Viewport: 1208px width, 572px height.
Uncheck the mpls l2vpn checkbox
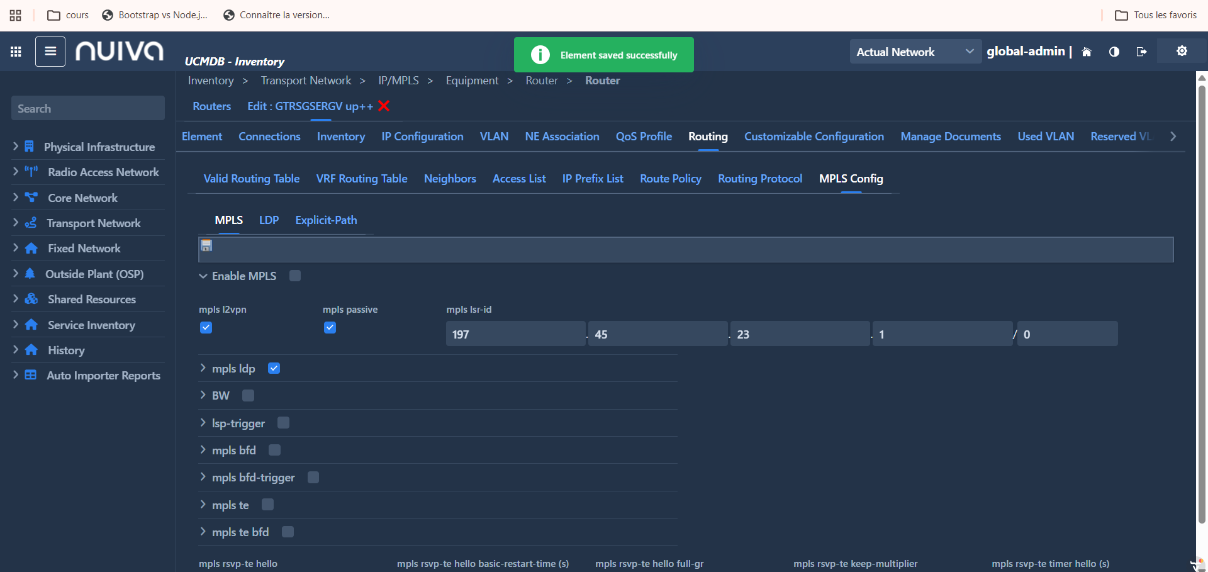click(206, 327)
